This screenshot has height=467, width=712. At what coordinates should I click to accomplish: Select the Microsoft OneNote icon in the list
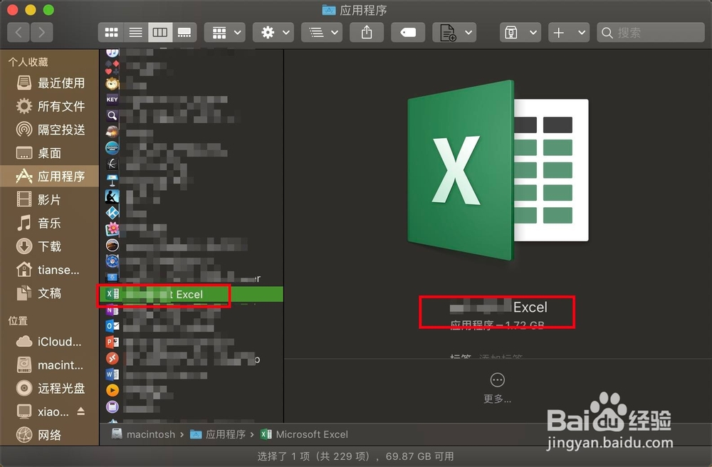(x=112, y=310)
